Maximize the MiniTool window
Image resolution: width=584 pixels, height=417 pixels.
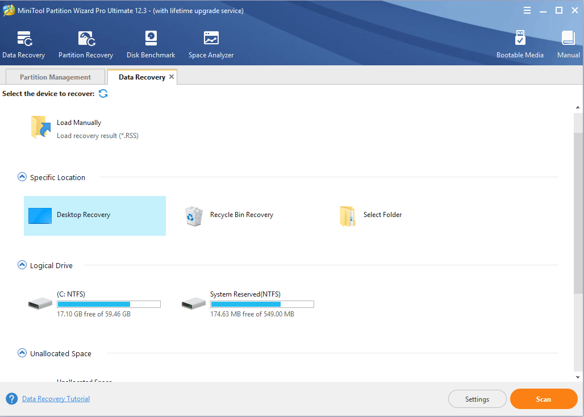[x=559, y=10]
